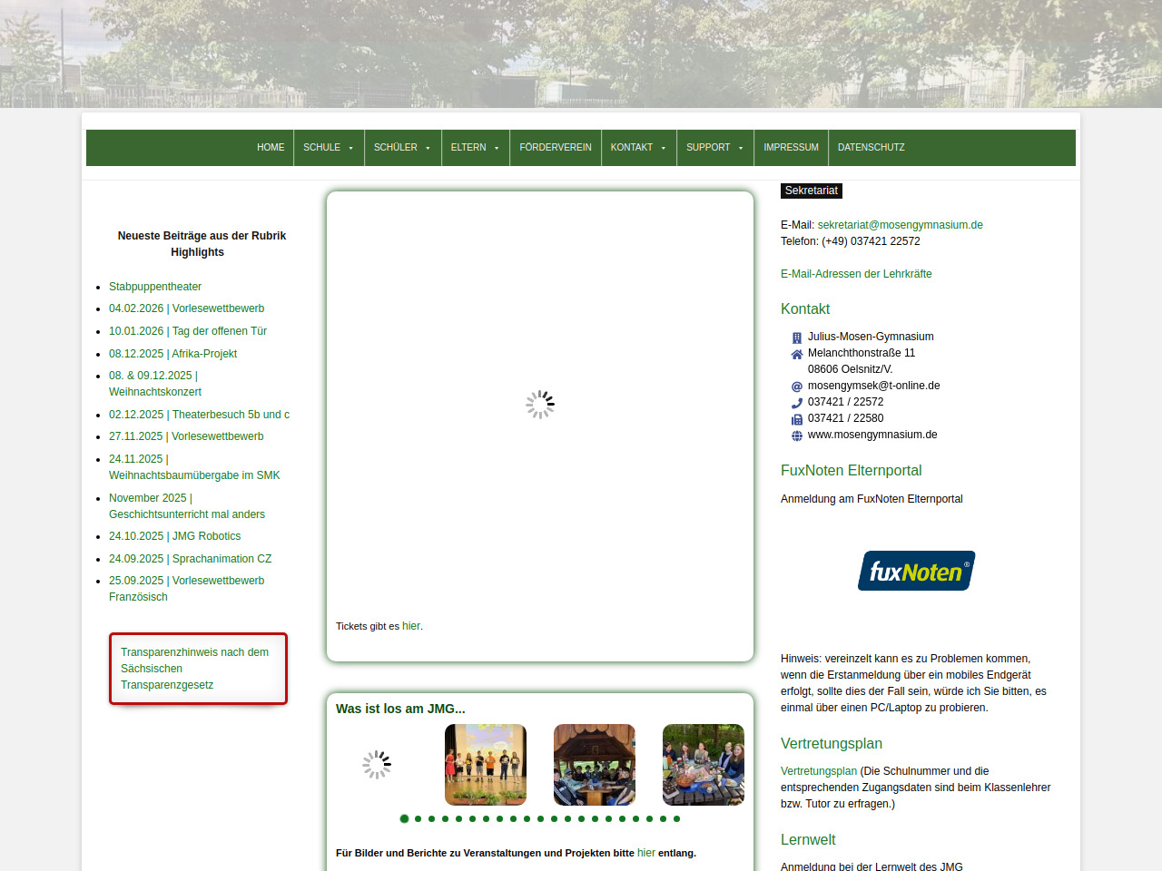Expand the Schüler dropdown menu
The width and height of the screenshot is (1162, 871).
coord(402,148)
